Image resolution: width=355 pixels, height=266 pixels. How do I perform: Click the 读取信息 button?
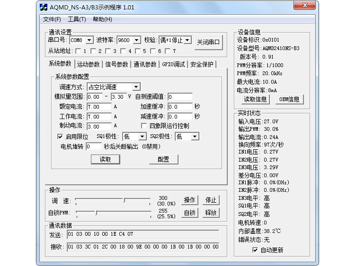click(x=255, y=99)
